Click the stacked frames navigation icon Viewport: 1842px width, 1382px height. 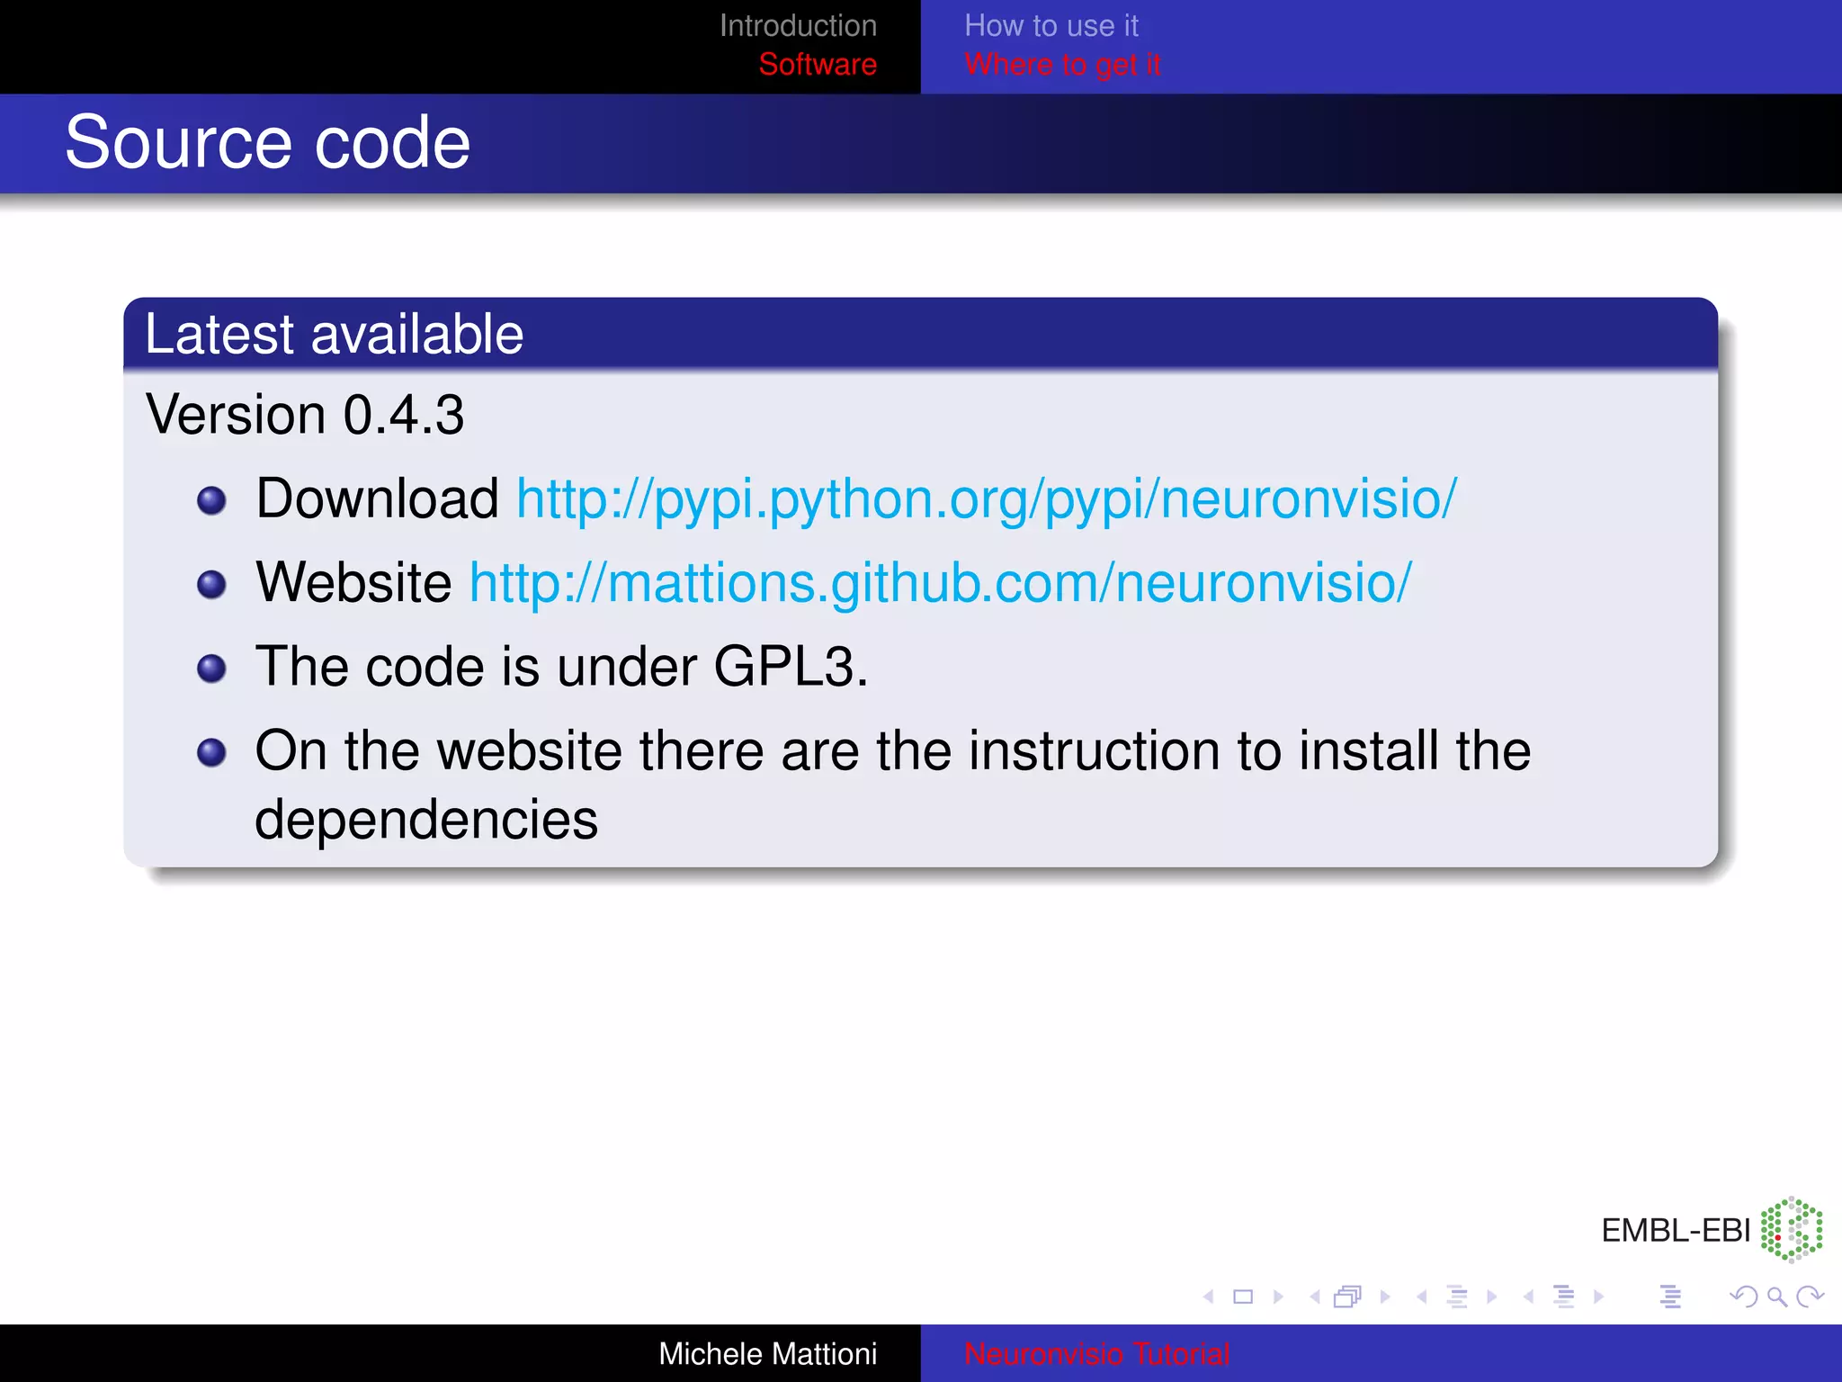1348,1297
